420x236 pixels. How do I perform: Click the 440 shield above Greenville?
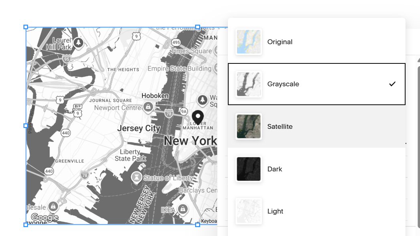66,132
